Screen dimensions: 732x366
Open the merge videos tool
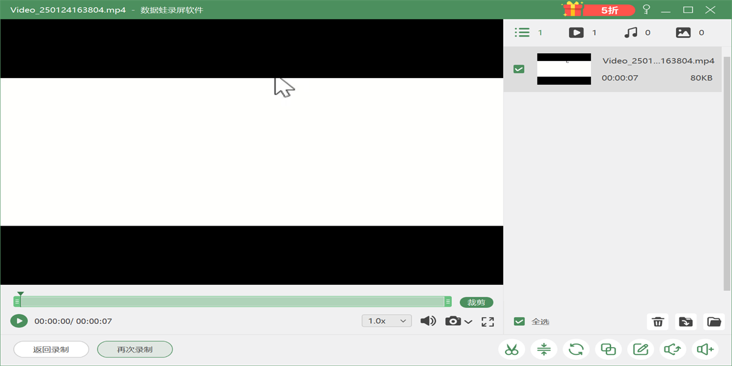[608, 350]
